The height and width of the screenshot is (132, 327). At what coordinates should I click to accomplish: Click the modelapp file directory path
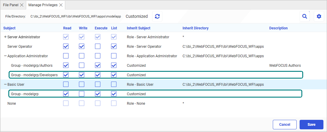coord(76,16)
